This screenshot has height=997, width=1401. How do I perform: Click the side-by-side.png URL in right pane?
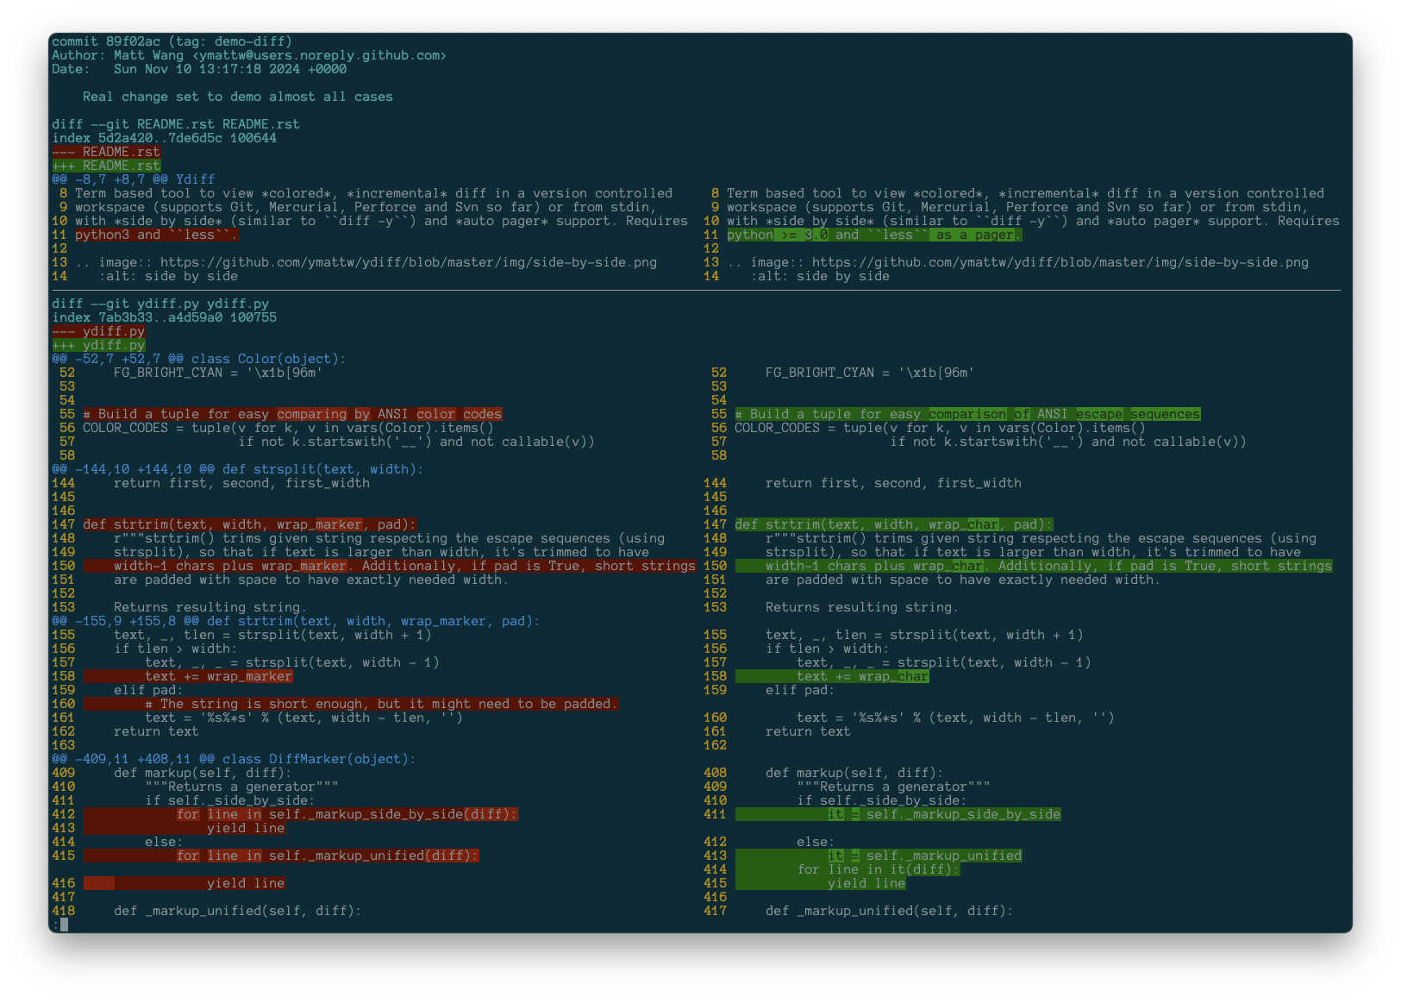click(1060, 262)
